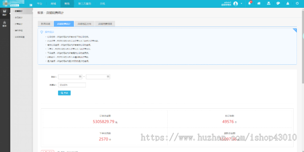Viewport: 304px width, 152px height.
Task: Click the admin user avatar icon
Action: tap(235, 4)
